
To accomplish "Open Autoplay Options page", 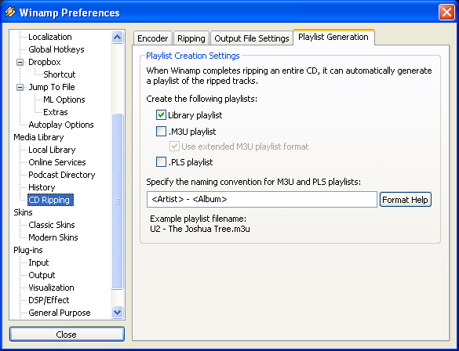I will (61, 125).
